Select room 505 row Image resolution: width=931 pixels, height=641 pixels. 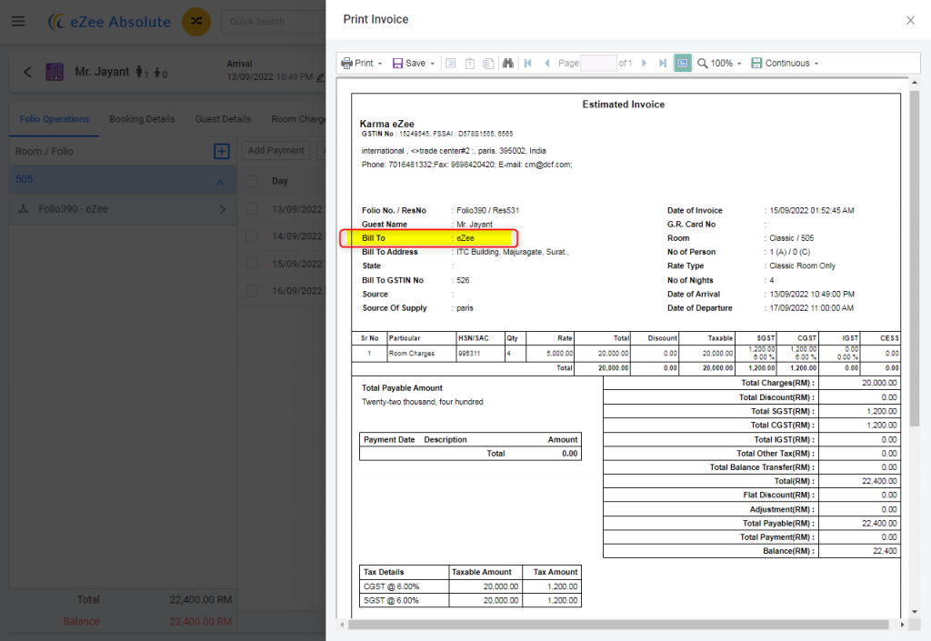click(123, 180)
